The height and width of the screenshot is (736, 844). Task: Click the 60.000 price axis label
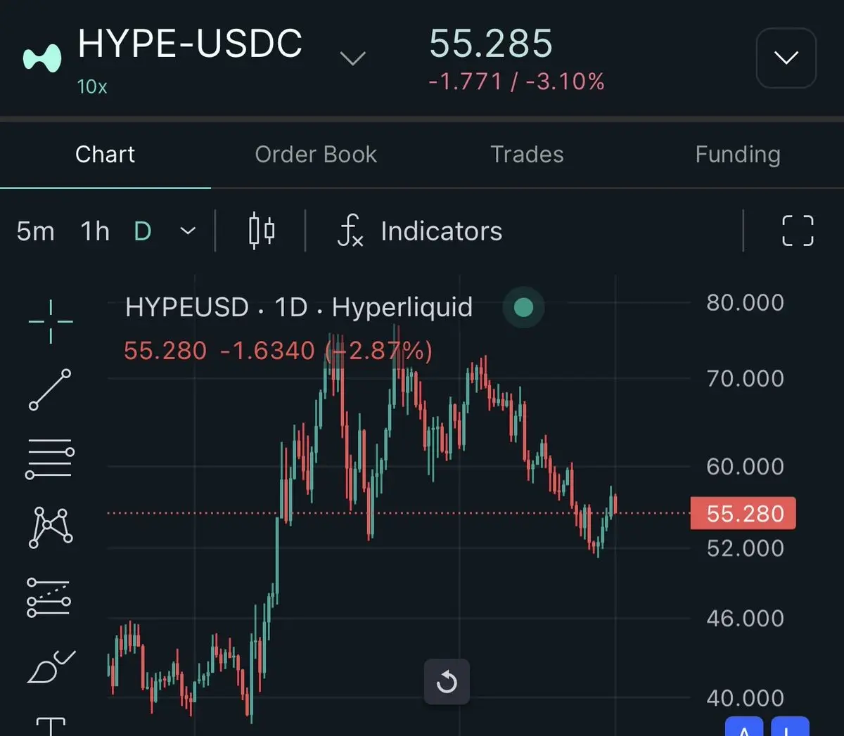745,466
